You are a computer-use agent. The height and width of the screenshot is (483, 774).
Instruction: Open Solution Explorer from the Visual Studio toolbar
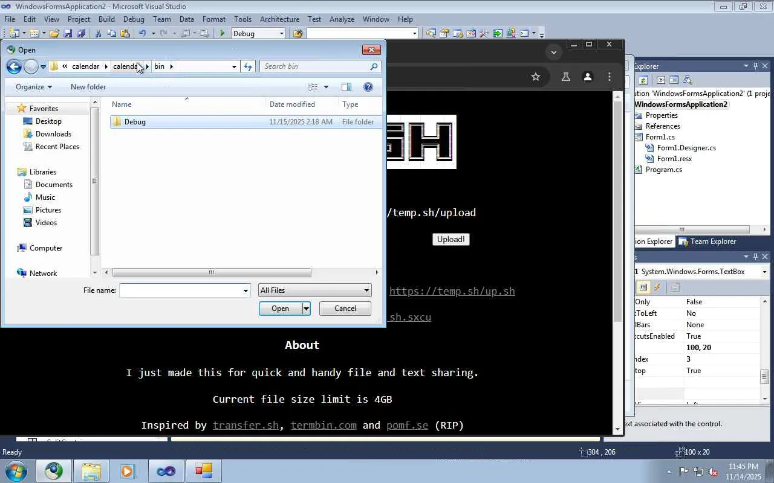coord(431,34)
